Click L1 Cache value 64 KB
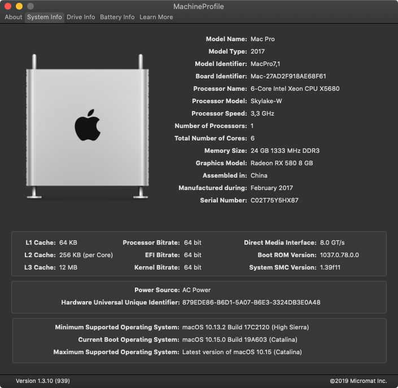Image resolution: width=398 pixels, height=388 pixels. tap(68, 242)
